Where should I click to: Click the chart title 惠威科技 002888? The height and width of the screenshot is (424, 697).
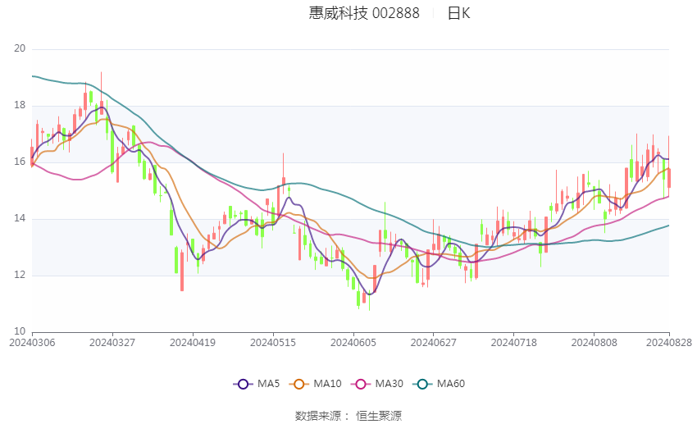(x=364, y=13)
